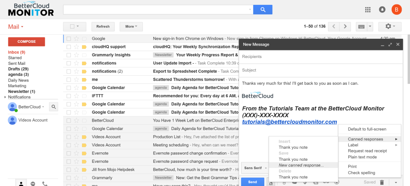Open Canned responses submenu
The height and width of the screenshot is (186, 410).
[369, 139]
